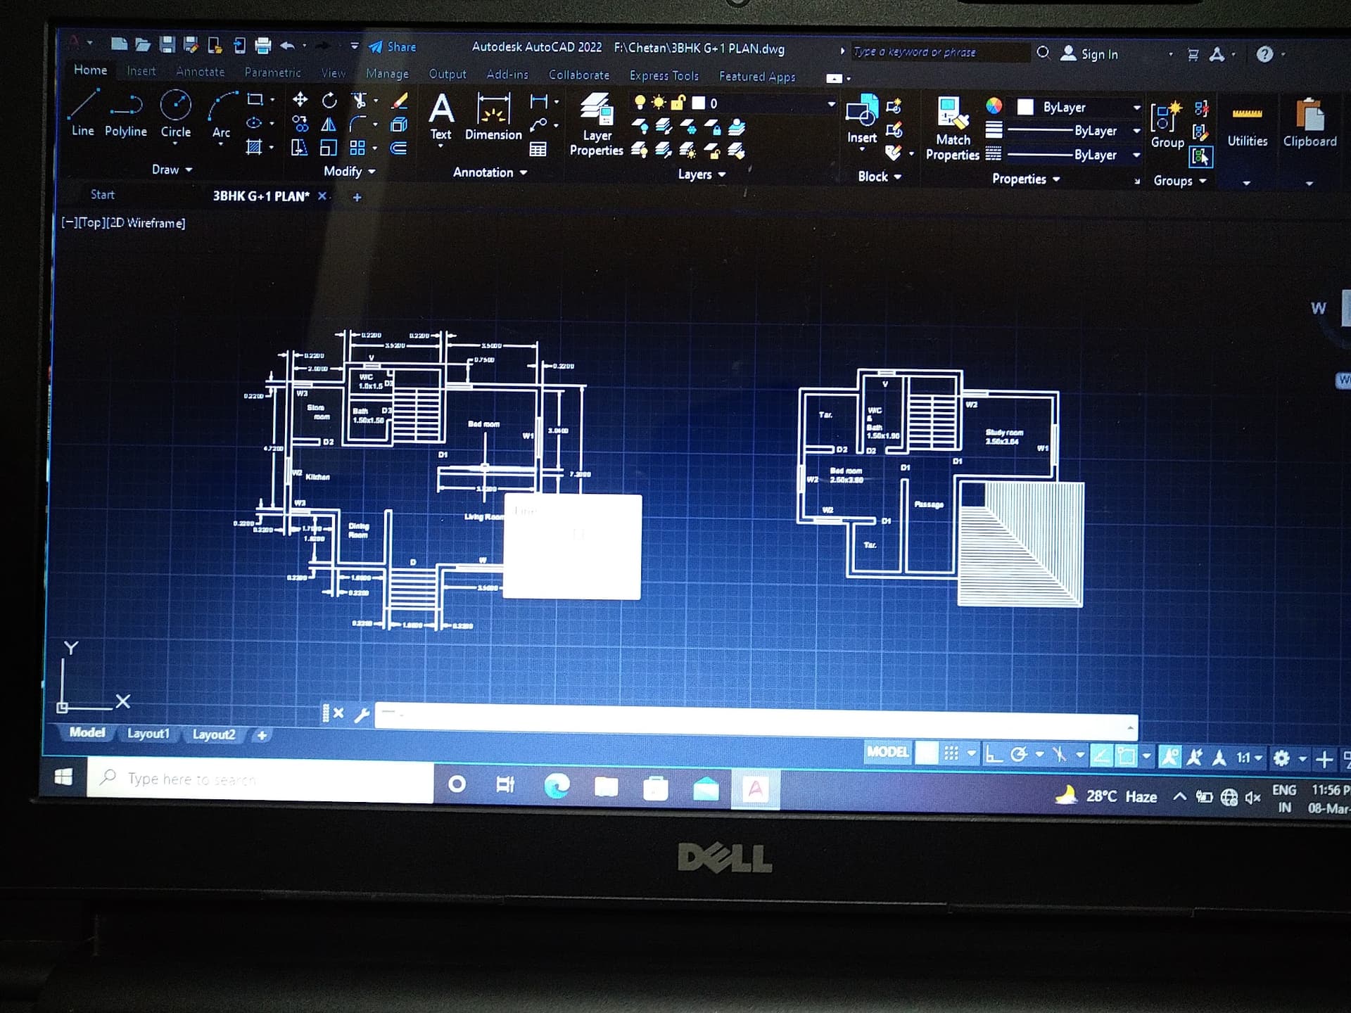Viewport: 1351px width, 1013px height.
Task: Open the Layout1 tab
Action: [x=148, y=733]
